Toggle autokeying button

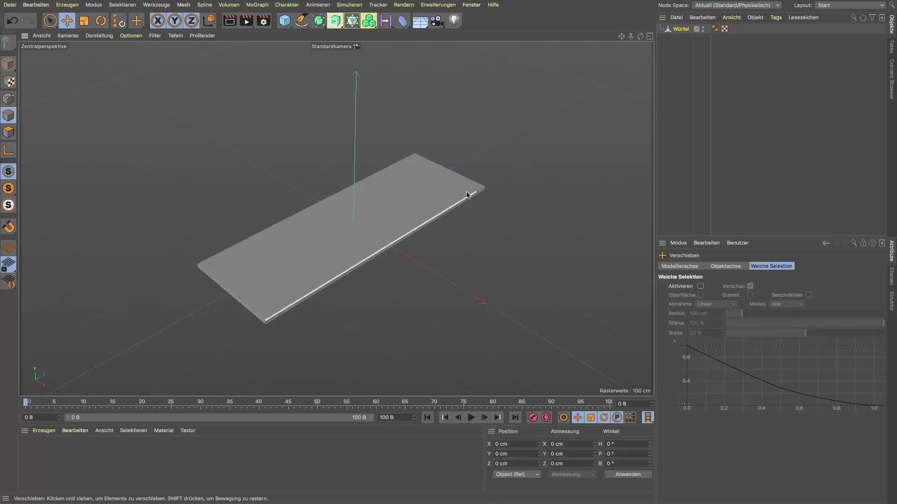(x=546, y=417)
